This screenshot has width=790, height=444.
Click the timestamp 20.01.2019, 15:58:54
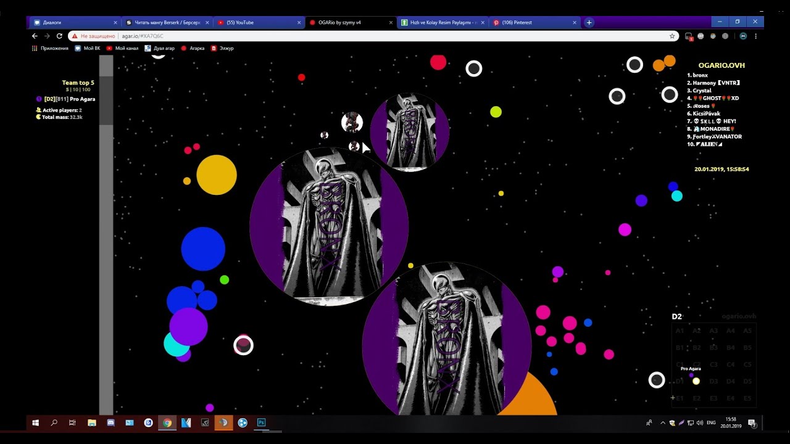click(x=721, y=169)
